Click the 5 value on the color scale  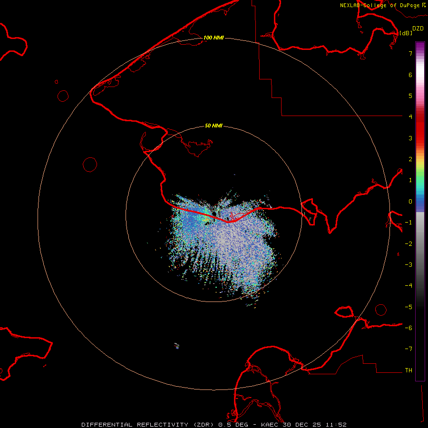click(410, 96)
